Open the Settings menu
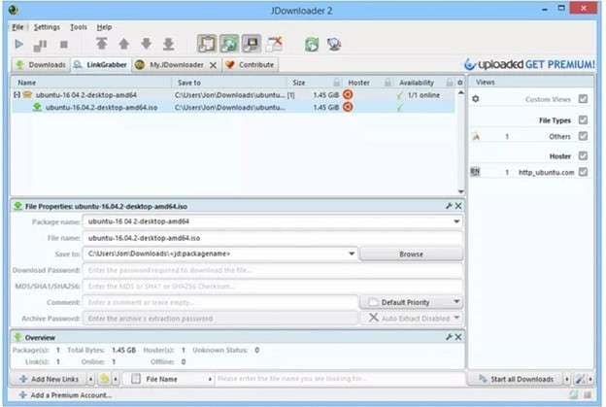 pyautogui.click(x=47, y=27)
